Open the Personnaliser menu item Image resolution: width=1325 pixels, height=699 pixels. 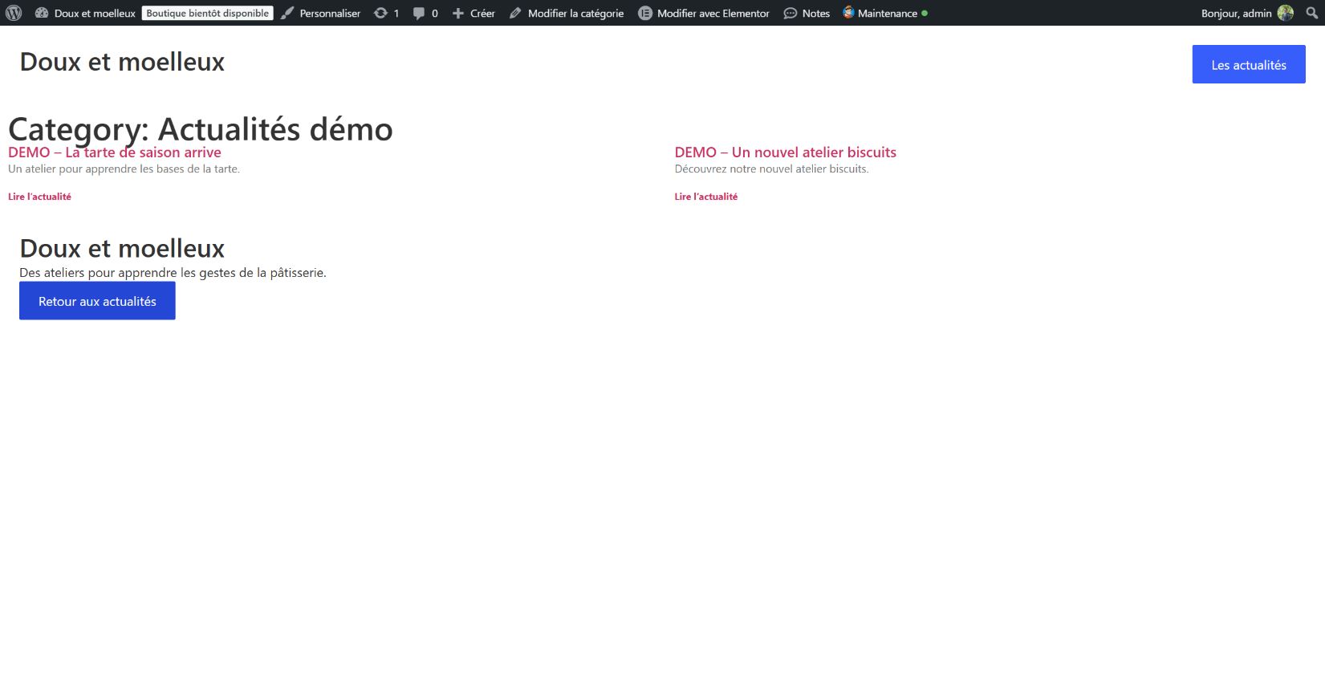coord(320,13)
